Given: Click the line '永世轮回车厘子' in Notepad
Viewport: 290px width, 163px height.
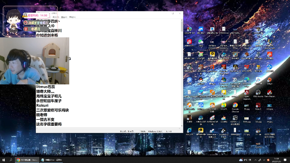Looking at the screenshot, I should [49, 101].
